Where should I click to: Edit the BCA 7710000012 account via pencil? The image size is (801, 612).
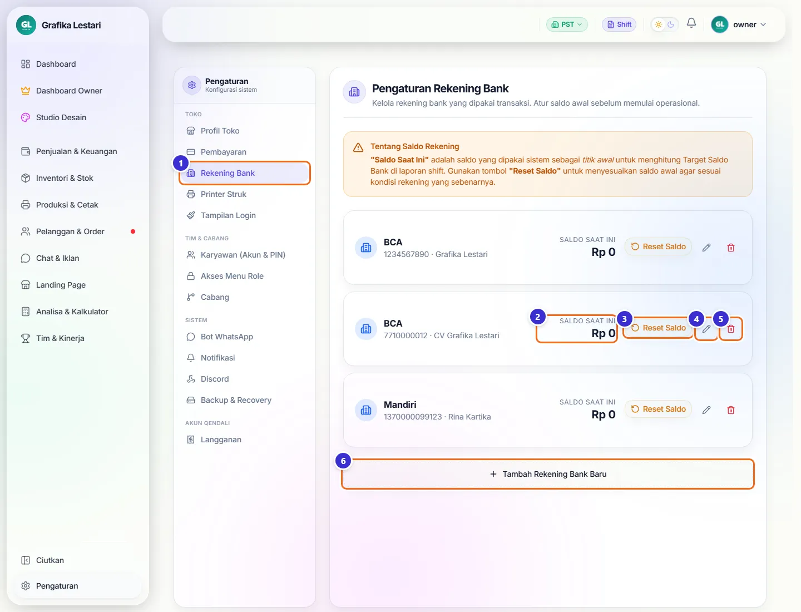[706, 329]
